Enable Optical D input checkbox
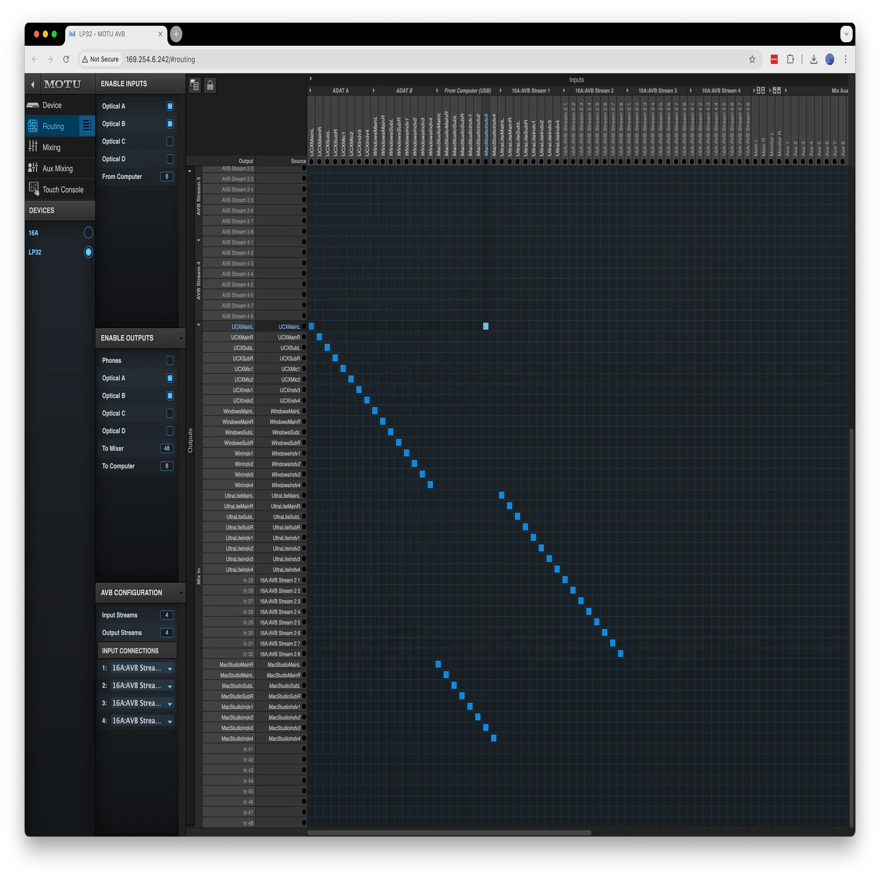880x880 pixels. [x=170, y=159]
